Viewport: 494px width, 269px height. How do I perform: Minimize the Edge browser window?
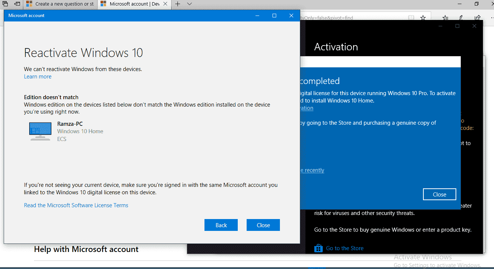click(460, 4)
